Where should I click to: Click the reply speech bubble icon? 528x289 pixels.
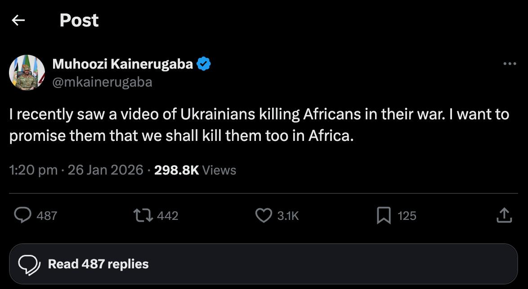[22, 215]
